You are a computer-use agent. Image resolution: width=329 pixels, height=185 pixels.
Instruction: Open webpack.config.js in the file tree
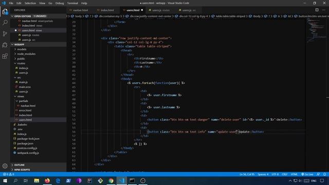[x=28, y=153]
